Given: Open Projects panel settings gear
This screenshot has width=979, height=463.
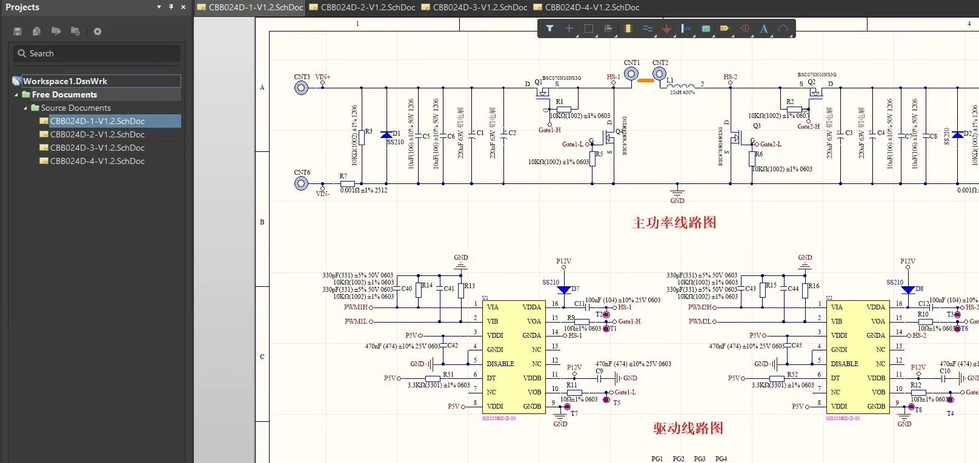Looking at the screenshot, I should [98, 31].
